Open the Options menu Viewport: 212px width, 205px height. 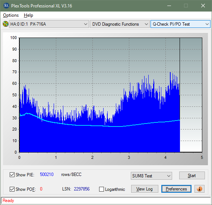pyautogui.click(x=11, y=15)
